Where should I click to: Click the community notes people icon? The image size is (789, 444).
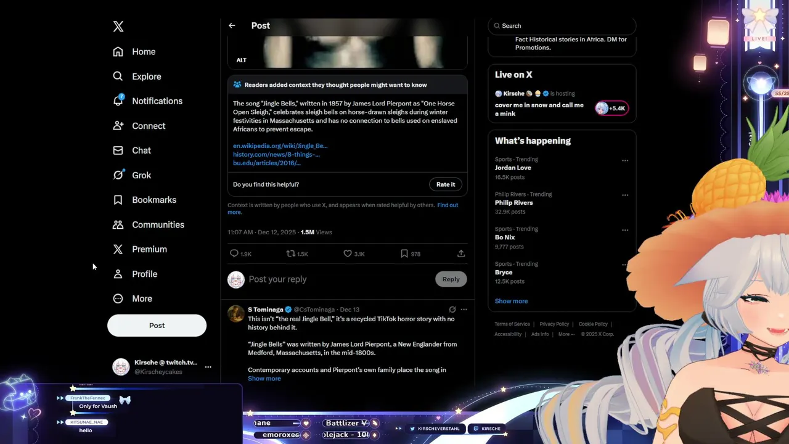tap(237, 85)
